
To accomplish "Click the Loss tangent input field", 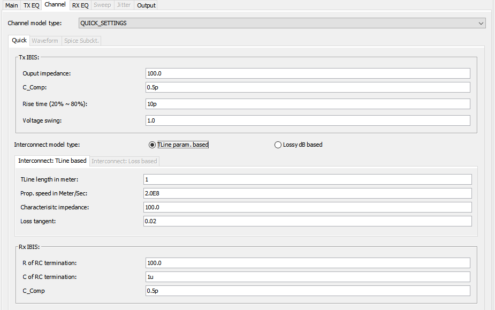I will [x=307, y=221].
